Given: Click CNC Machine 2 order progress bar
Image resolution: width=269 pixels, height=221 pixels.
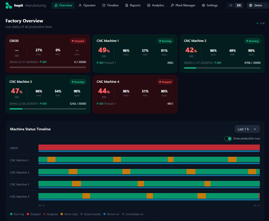Looking at the screenshot, I should point(222,68).
